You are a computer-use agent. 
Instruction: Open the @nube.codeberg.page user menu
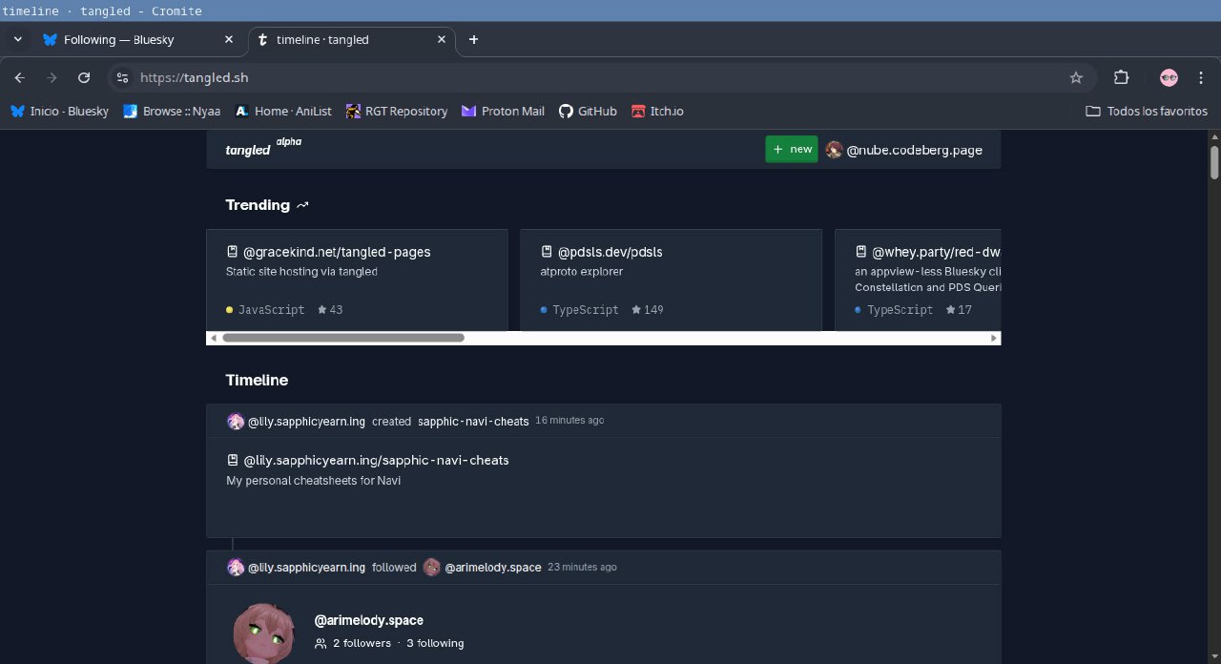[904, 150]
